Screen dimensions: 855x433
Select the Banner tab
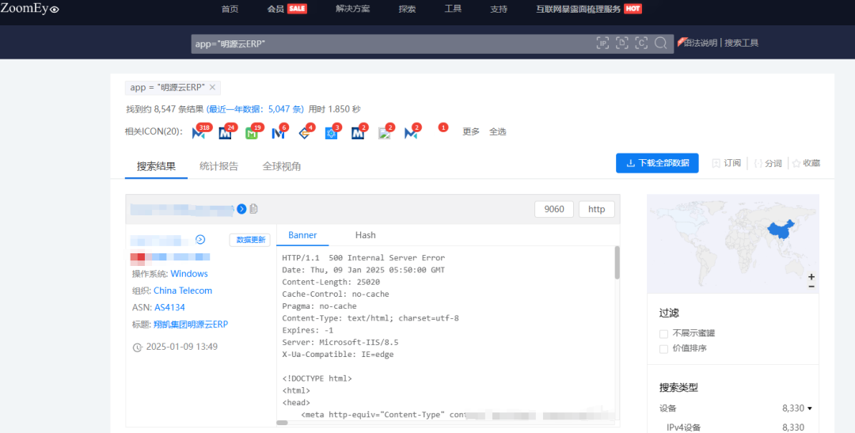coord(302,235)
